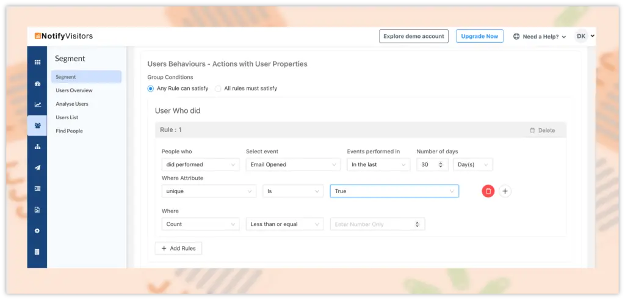Select 'All rules must satisfy' radio button
Screen dimensions: 625x300
218,89
